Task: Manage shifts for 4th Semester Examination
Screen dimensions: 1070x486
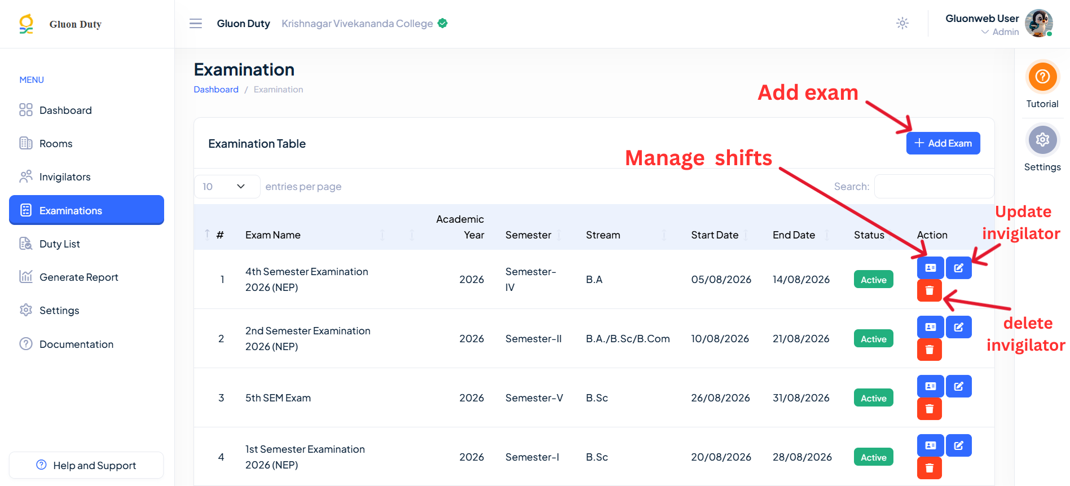Action: (930, 268)
